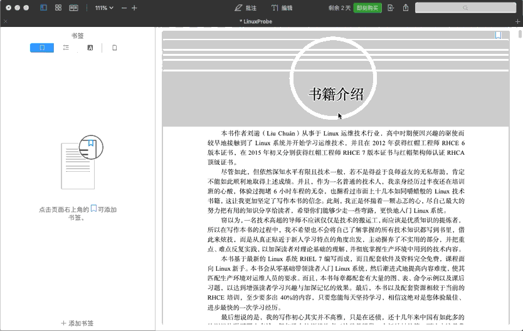
Task: Toggle the bookmark ribbon on page corner
Action: pyautogui.click(x=498, y=35)
